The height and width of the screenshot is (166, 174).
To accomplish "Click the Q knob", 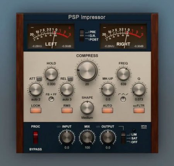I will [x=139, y=89].
